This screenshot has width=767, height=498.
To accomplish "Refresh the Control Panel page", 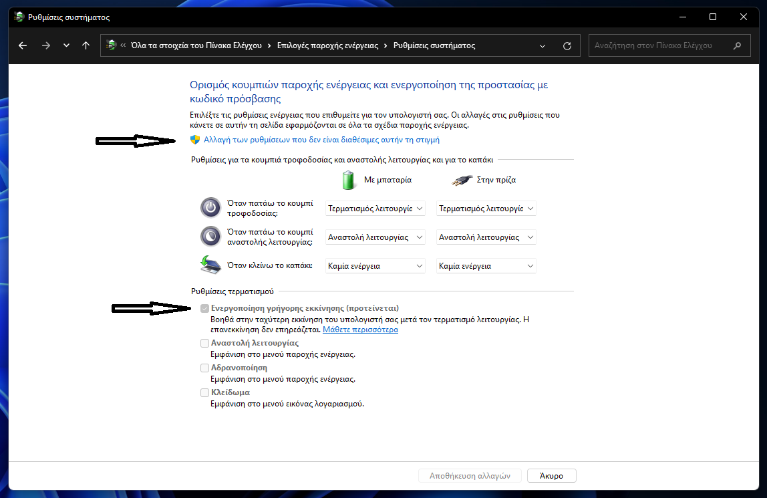I will [567, 45].
